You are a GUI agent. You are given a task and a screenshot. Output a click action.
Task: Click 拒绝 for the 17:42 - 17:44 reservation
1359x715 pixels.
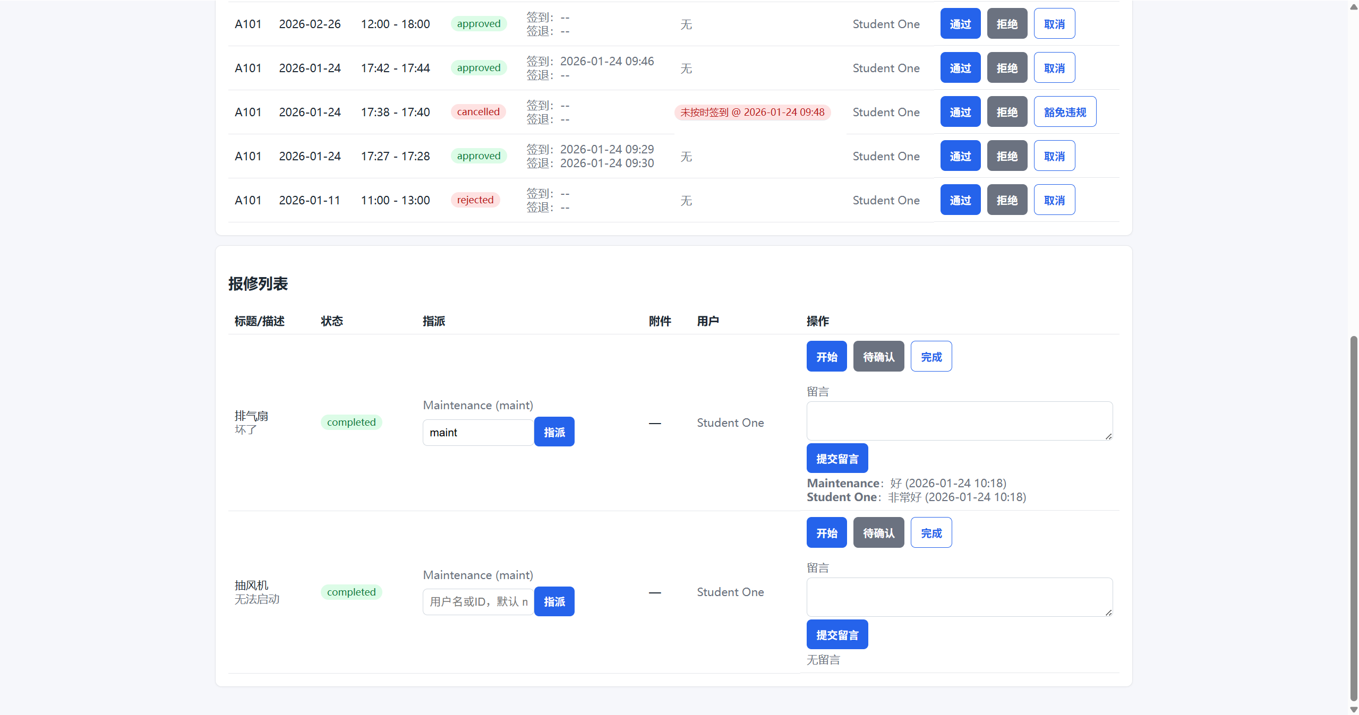tap(1006, 68)
